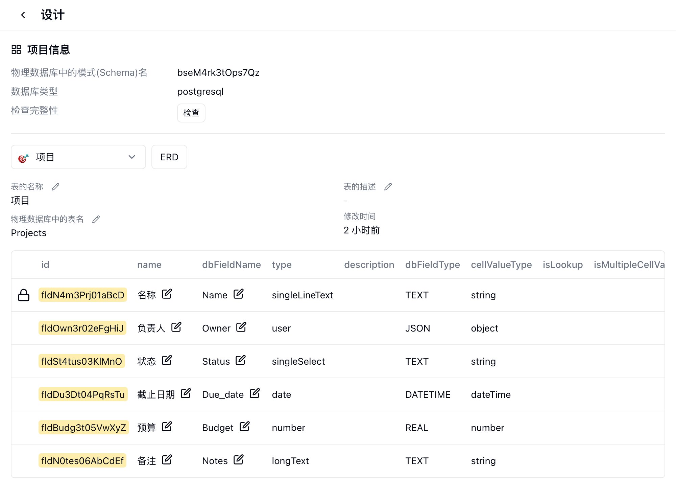This screenshot has height=500, width=676.
Task: Click the lock icon on the Name row
Action: (x=24, y=295)
